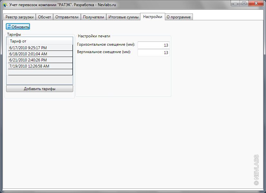Image resolution: width=266 pixels, height=193 pixels.
Task: Open the Реестр загрузки tab
Action: [x=19, y=17]
